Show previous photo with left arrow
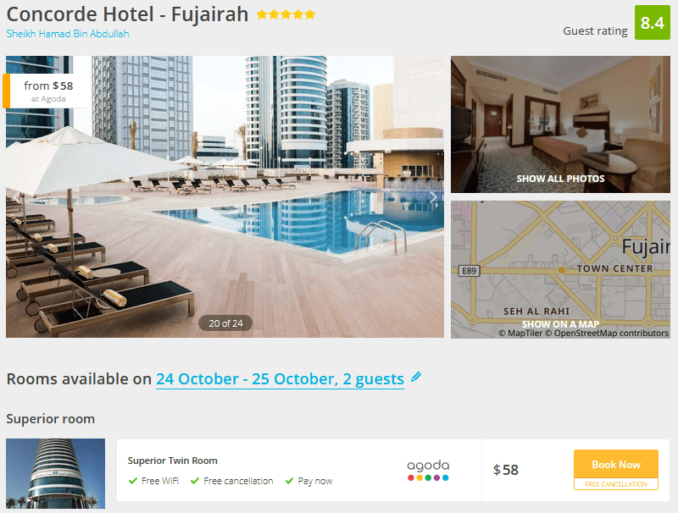 pyautogui.click(x=16, y=197)
